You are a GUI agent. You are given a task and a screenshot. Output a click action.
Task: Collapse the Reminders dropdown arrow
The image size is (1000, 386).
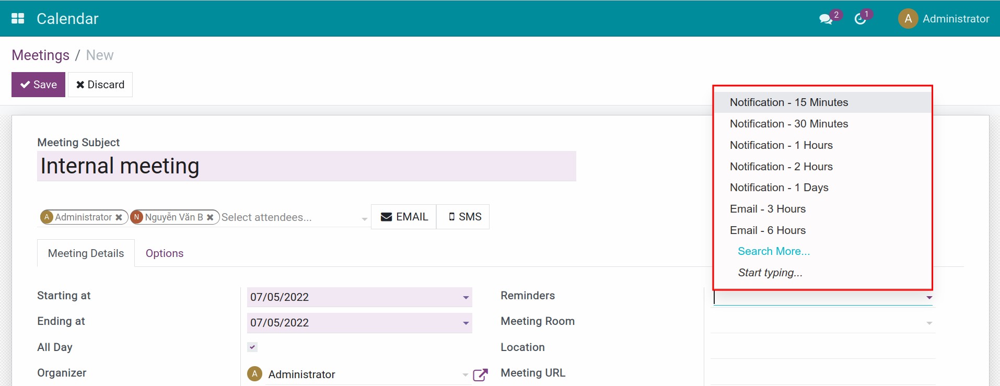[x=929, y=298]
